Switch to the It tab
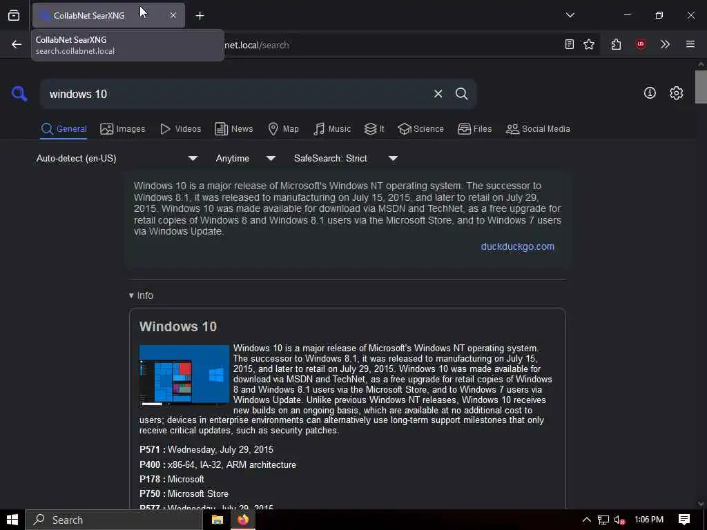Image resolution: width=707 pixels, height=530 pixels. click(374, 129)
